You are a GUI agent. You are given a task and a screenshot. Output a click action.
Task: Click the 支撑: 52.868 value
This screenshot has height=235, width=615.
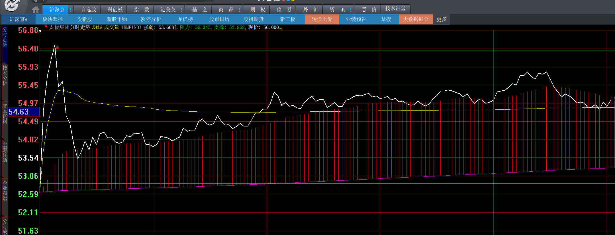230,27
